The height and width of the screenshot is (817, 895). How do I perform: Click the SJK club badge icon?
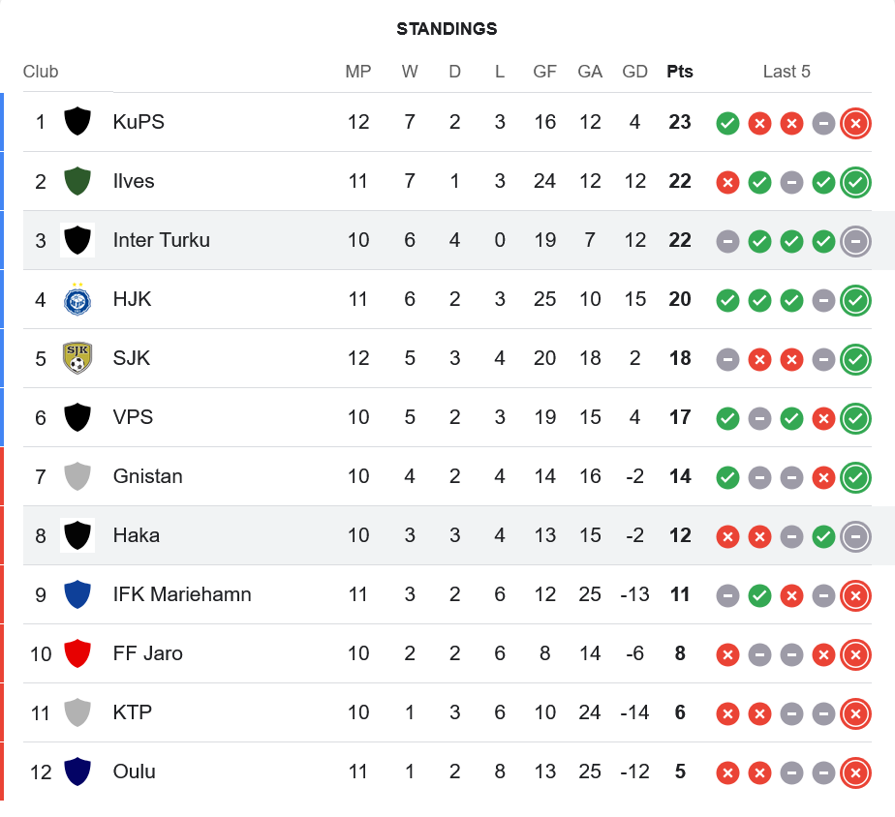(77, 358)
